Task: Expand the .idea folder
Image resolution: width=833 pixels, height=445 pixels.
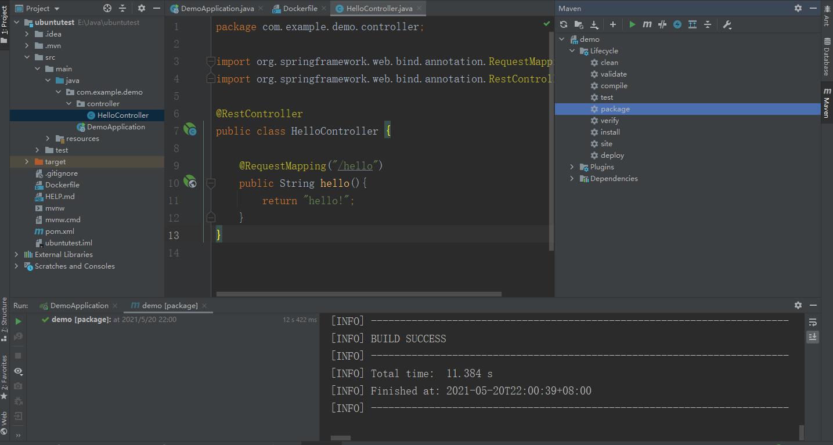Action: click(x=27, y=34)
